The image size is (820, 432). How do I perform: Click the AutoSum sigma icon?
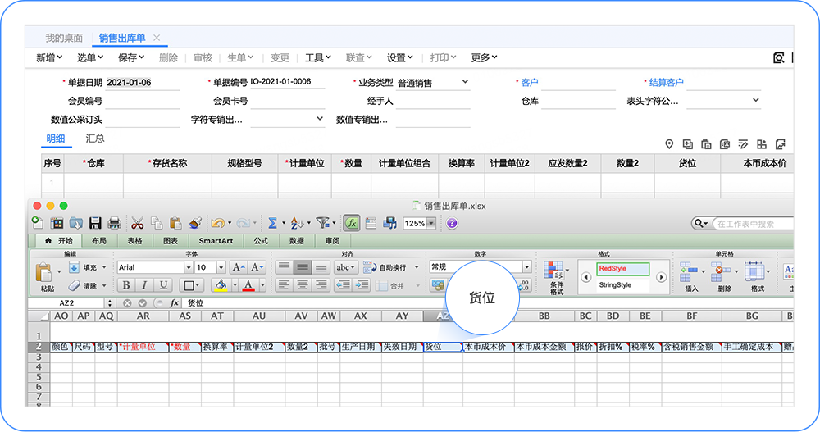pos(272,223)
